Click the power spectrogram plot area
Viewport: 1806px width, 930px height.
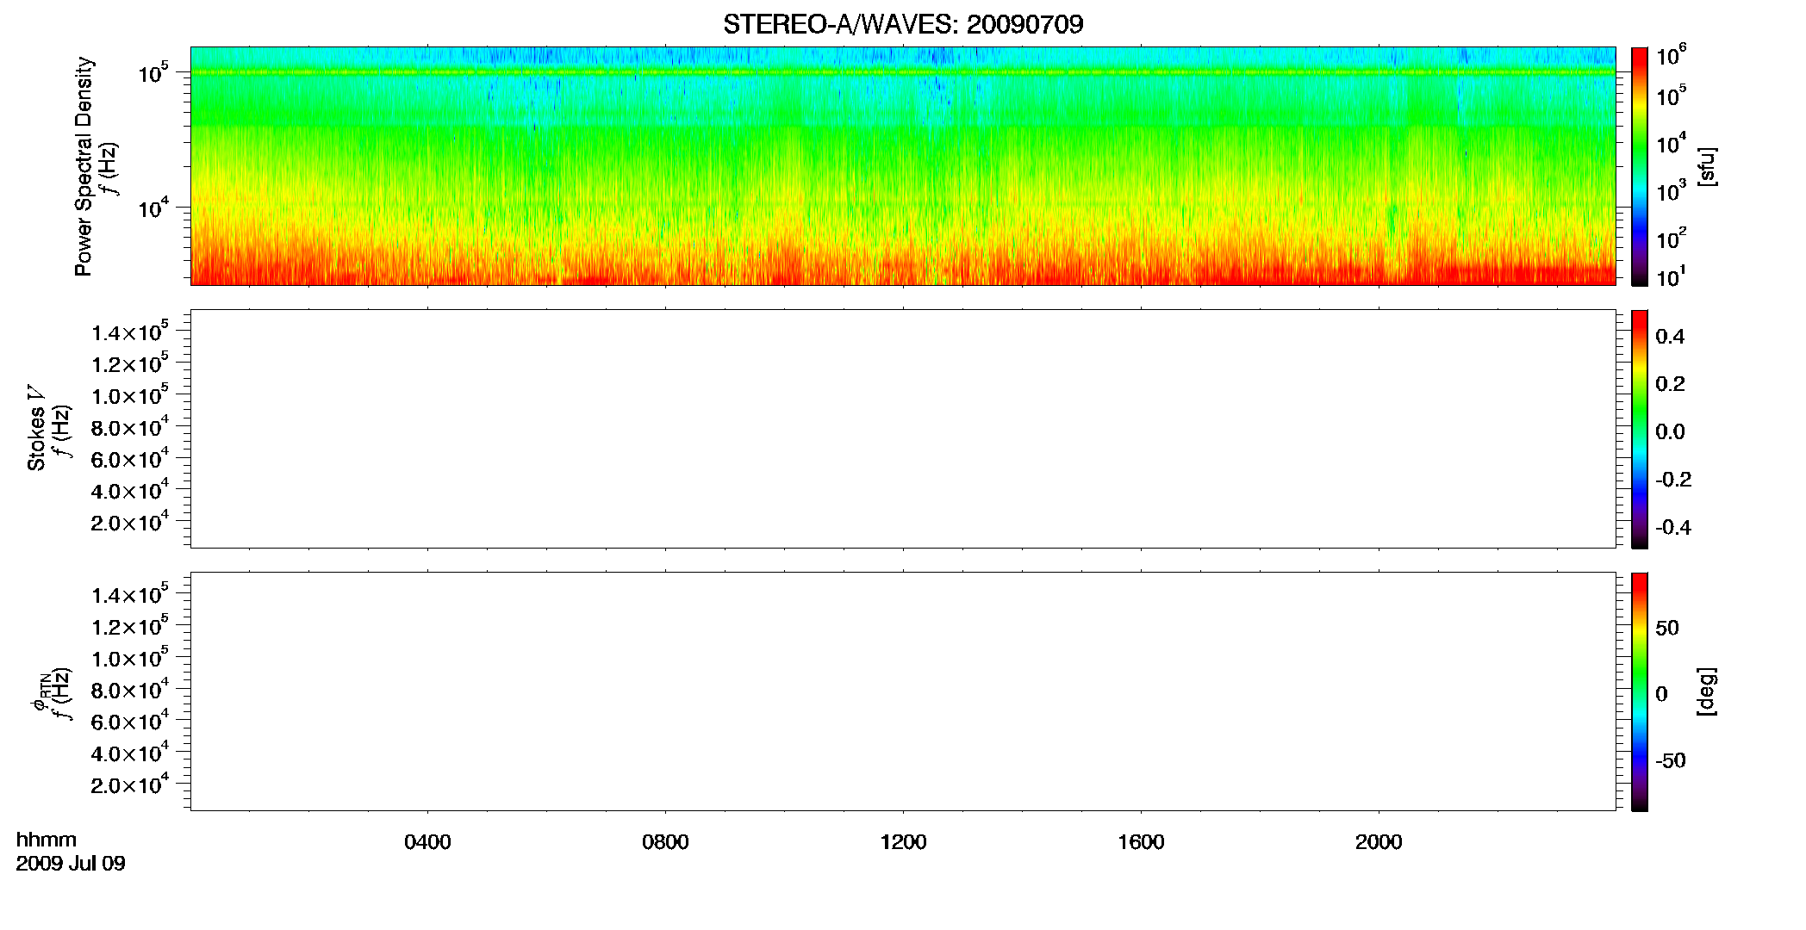tap(903, 166)
